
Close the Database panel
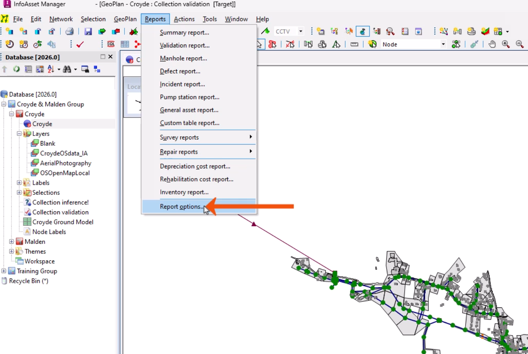click(111, 57)
